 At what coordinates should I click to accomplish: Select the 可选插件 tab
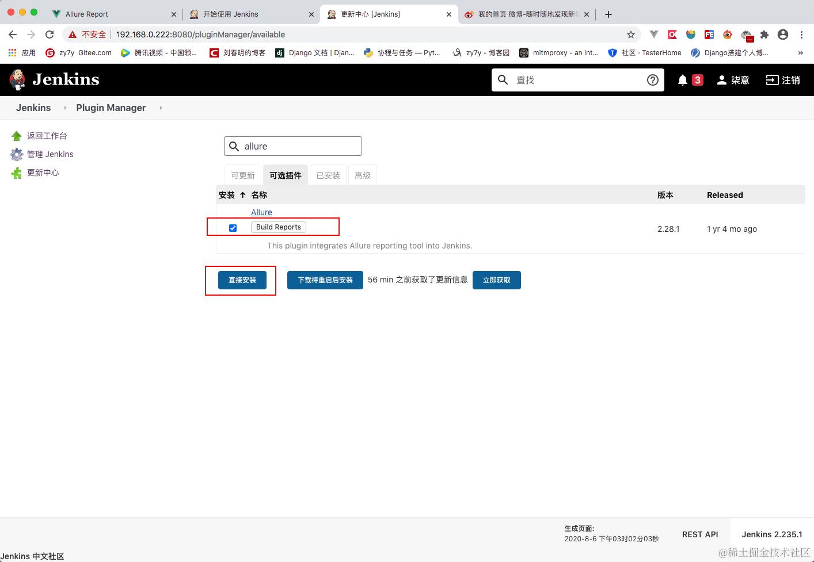coord(286,175)
